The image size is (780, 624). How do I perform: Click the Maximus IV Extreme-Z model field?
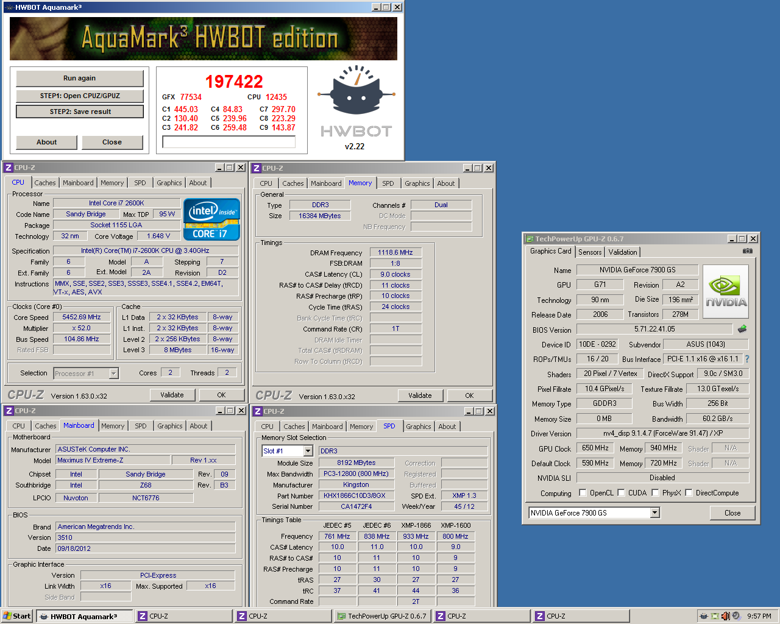[x=113, y=460]
